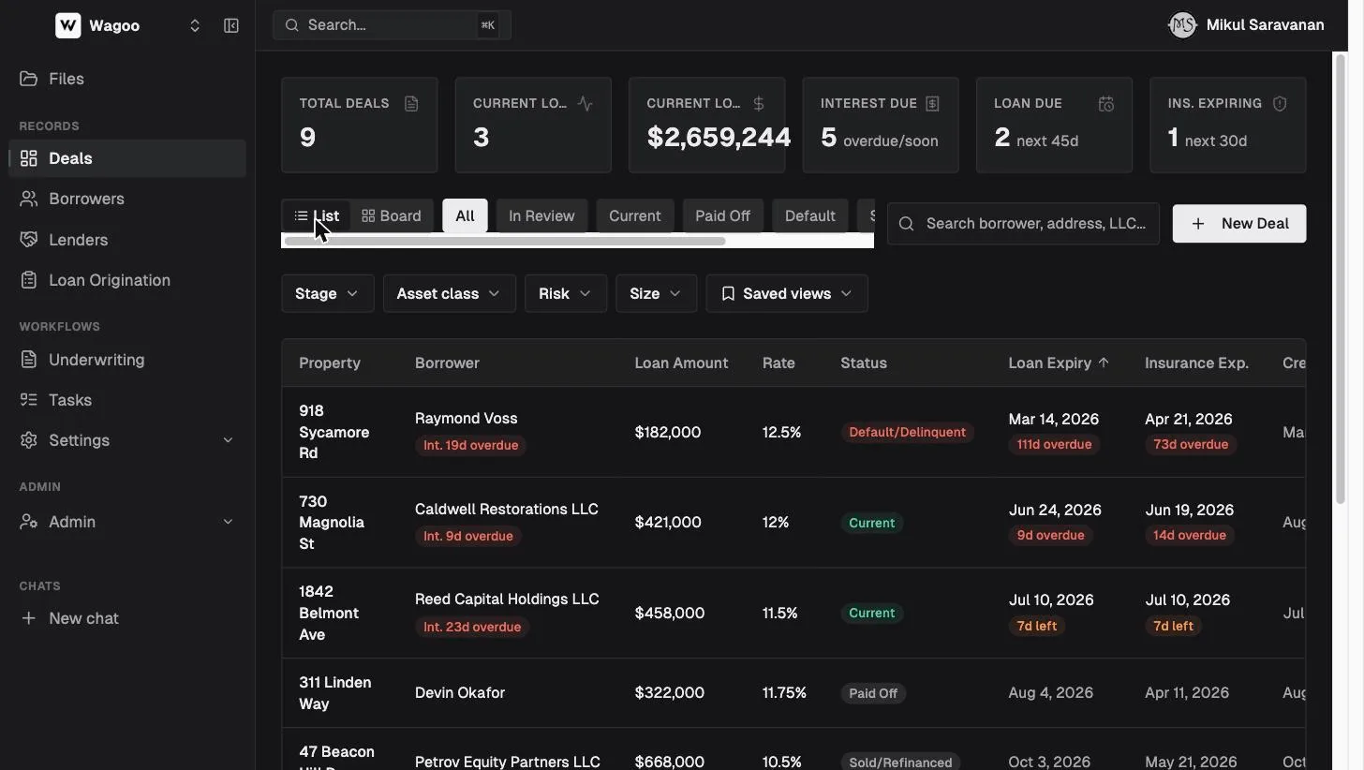The image size is (1364, 770).
Task: Click the Int. 19d overdue badge
Action: click(x=470, y=445)
